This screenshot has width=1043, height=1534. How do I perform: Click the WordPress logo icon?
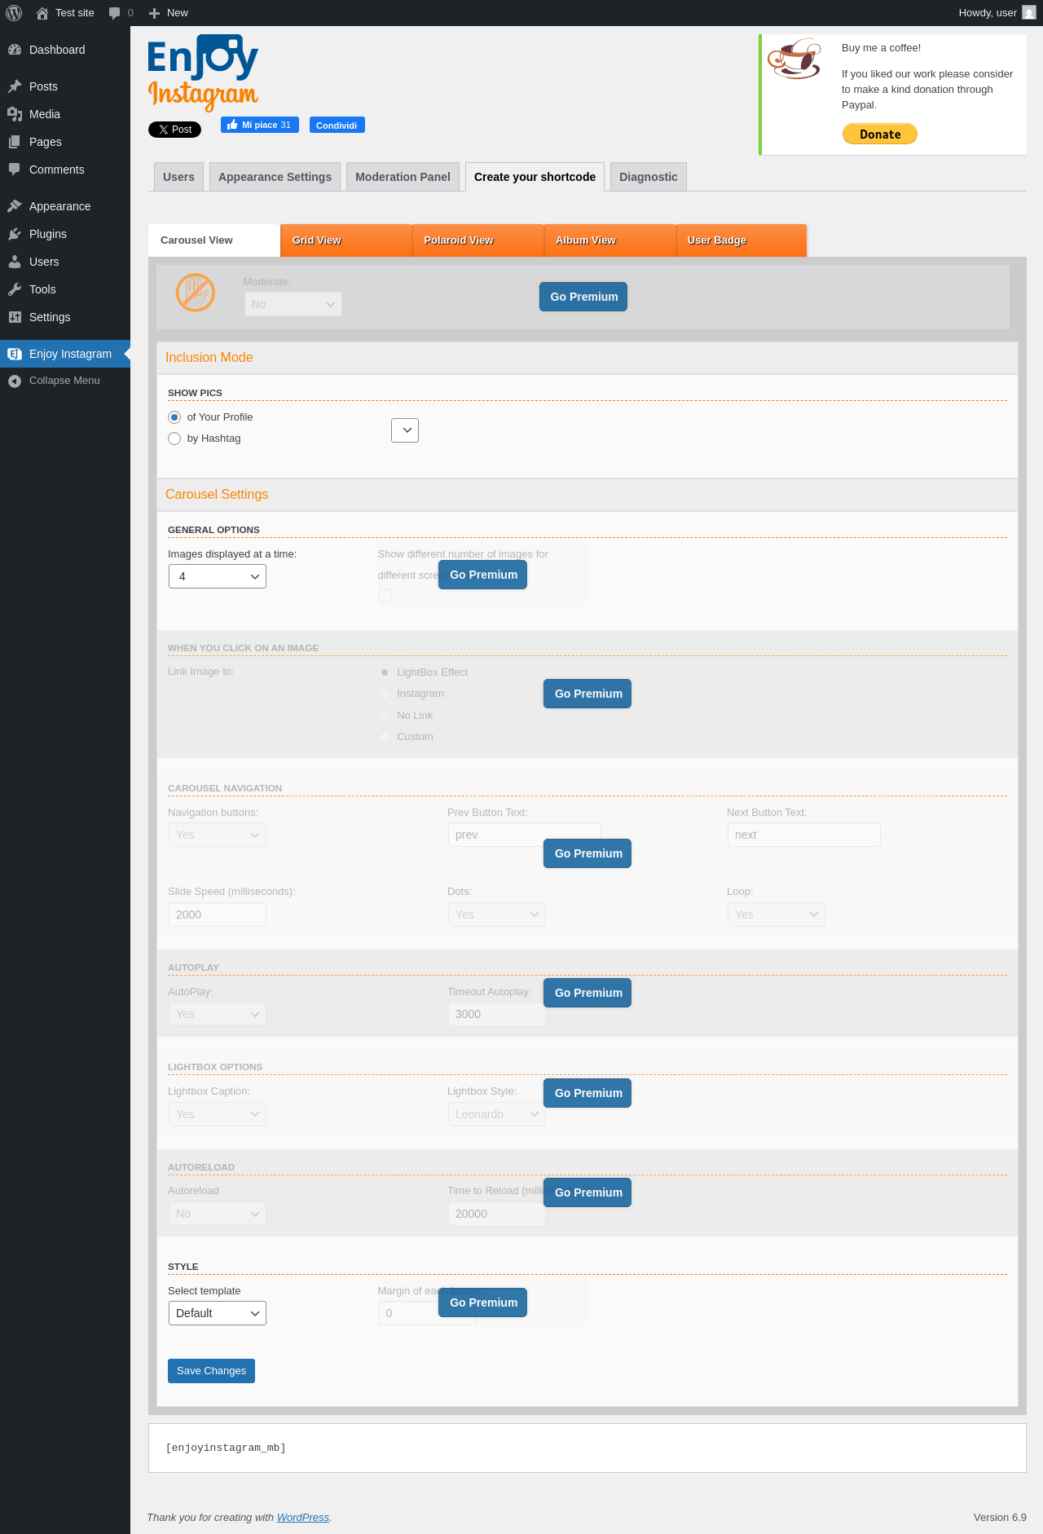coord(14,13)
